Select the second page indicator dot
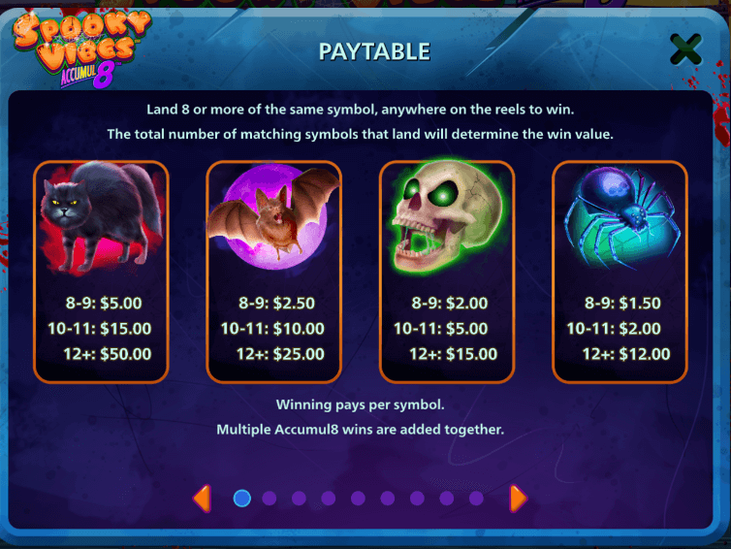 (x=270, y=499)
